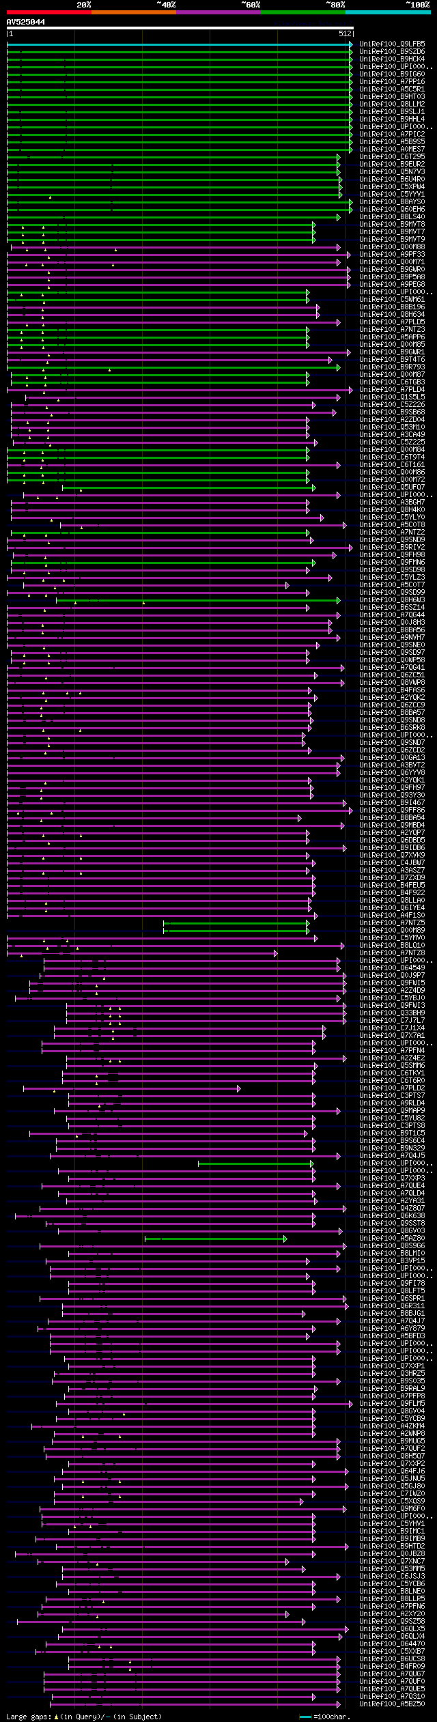The image size is (437, 1722).
Task: Select hit UniRef100_A7Q310
Action: pos(392,1697)
